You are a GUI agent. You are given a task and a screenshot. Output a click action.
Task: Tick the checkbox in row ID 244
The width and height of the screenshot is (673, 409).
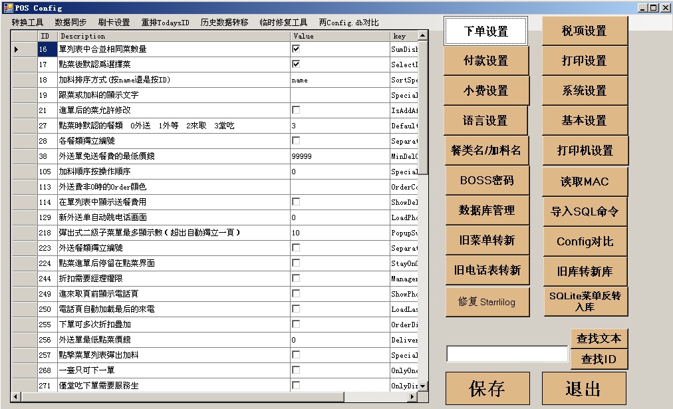point(296,278)
